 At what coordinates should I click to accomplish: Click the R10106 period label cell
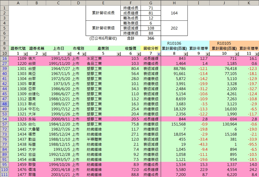click(174, 43)
